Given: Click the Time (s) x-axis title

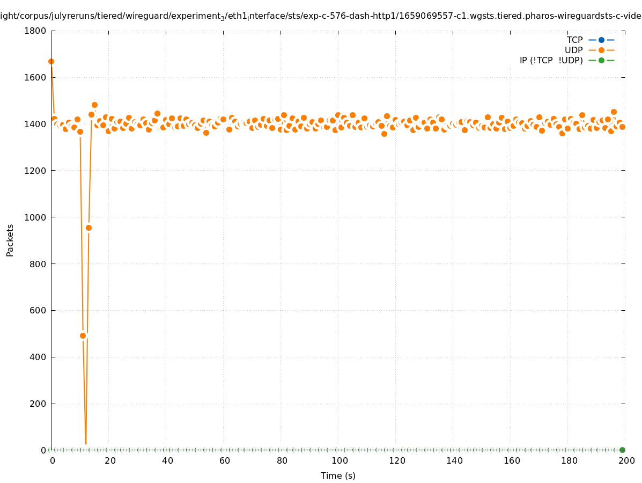Looking at the screenshot, I should point(338,475).
